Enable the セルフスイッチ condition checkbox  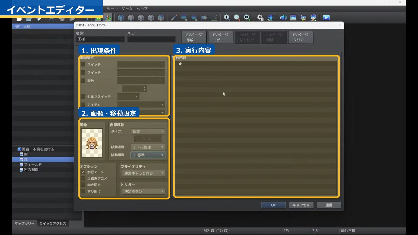pyautogui.click(x=83, y=97)
